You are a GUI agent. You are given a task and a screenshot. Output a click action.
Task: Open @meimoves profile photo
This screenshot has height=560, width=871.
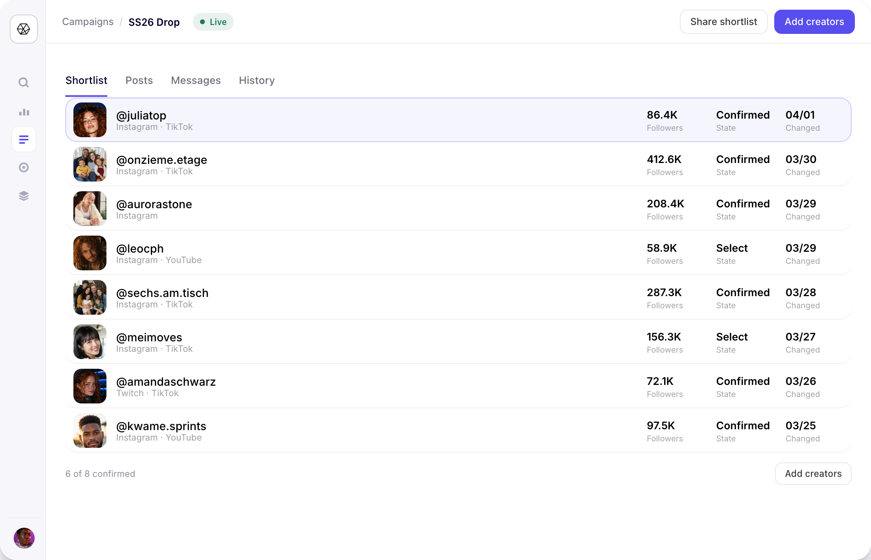[90, 342]
